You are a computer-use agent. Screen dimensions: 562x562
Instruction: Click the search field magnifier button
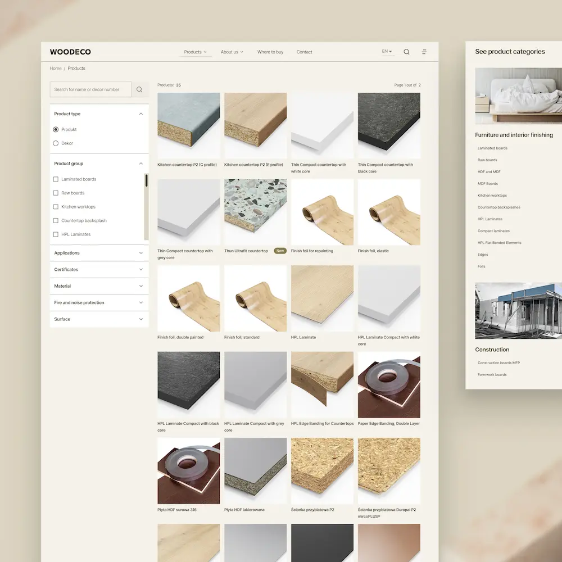pyautogui.click(x=139, y=89)
